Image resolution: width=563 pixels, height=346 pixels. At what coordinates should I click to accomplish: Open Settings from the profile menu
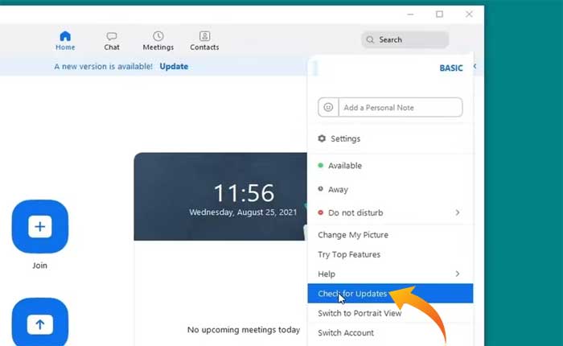pos(345,138)
